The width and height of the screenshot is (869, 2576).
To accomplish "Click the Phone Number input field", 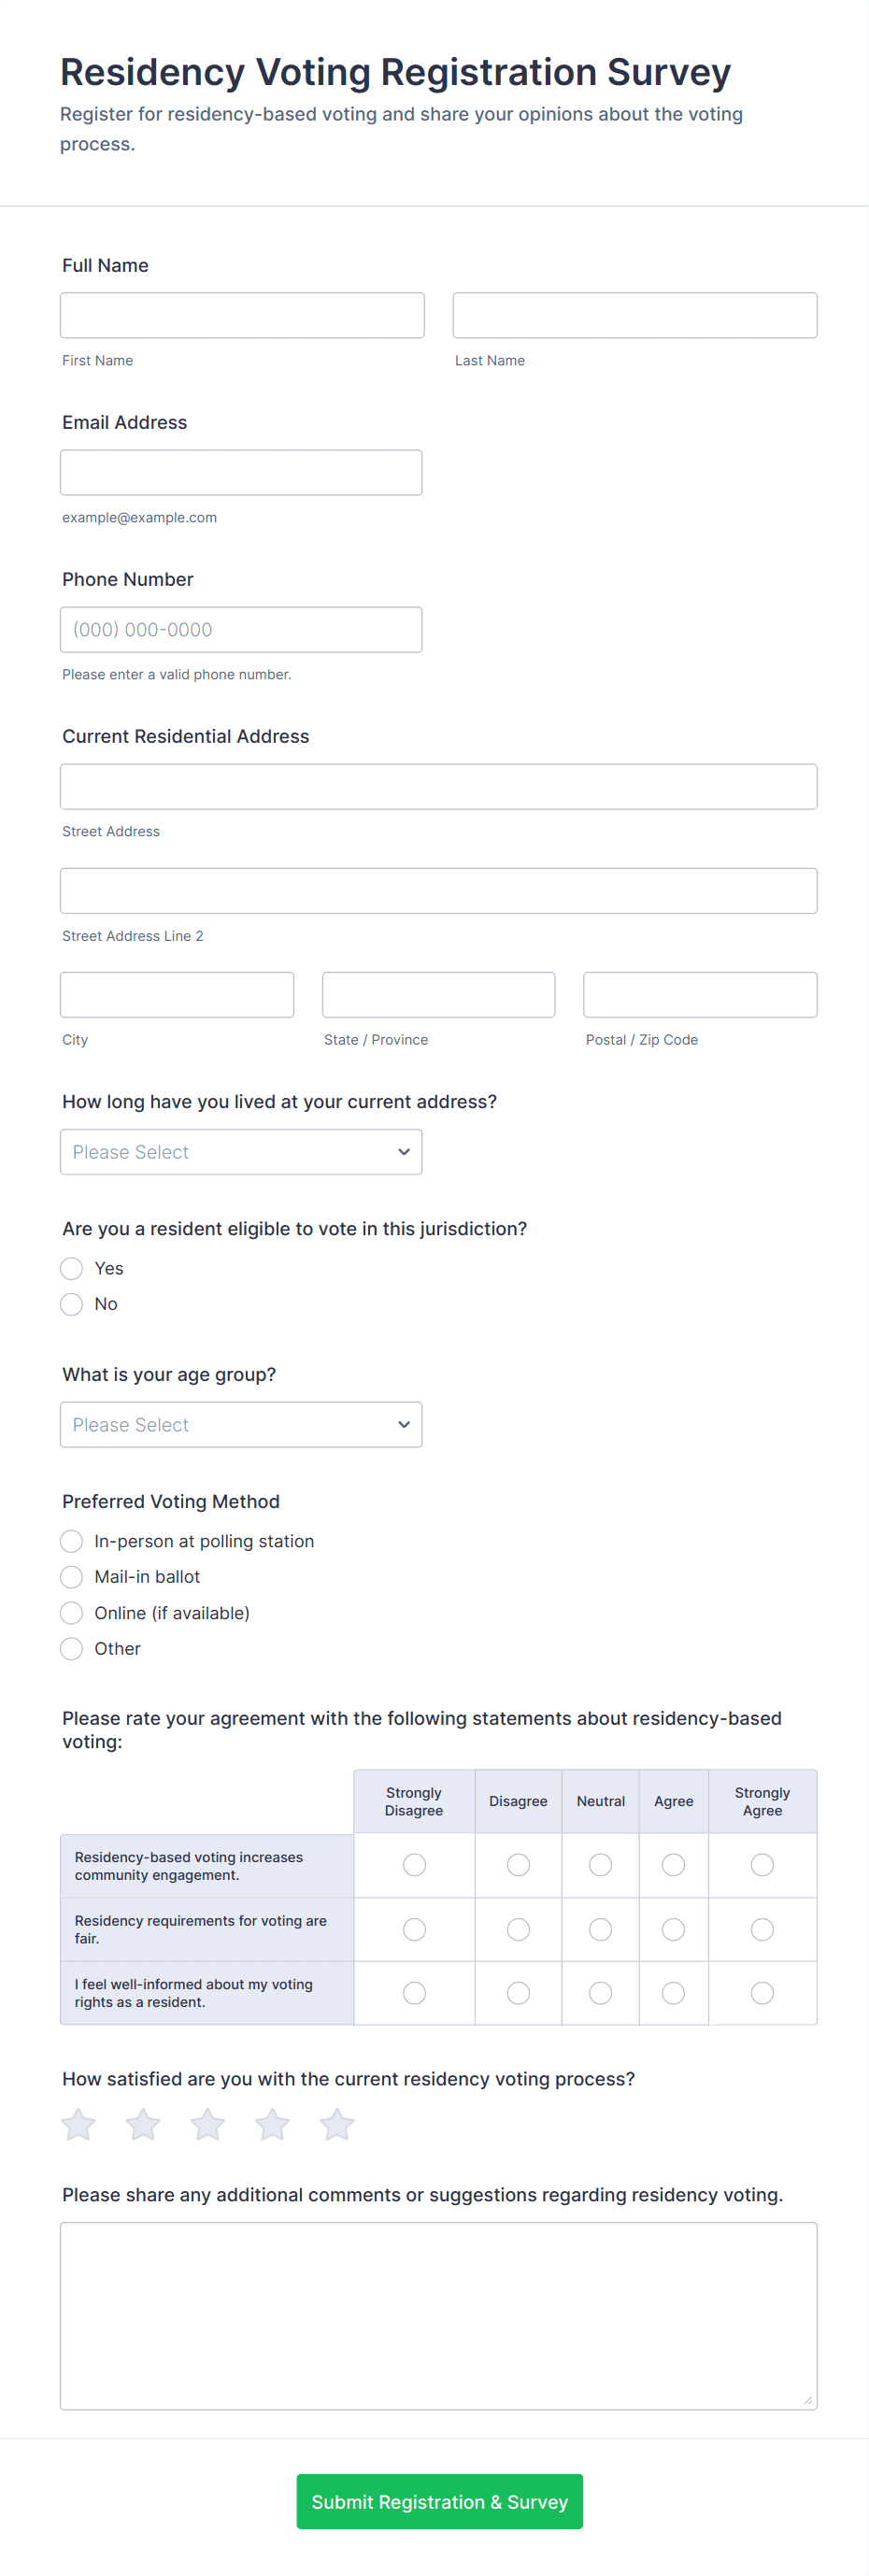I will click(241, 629).
